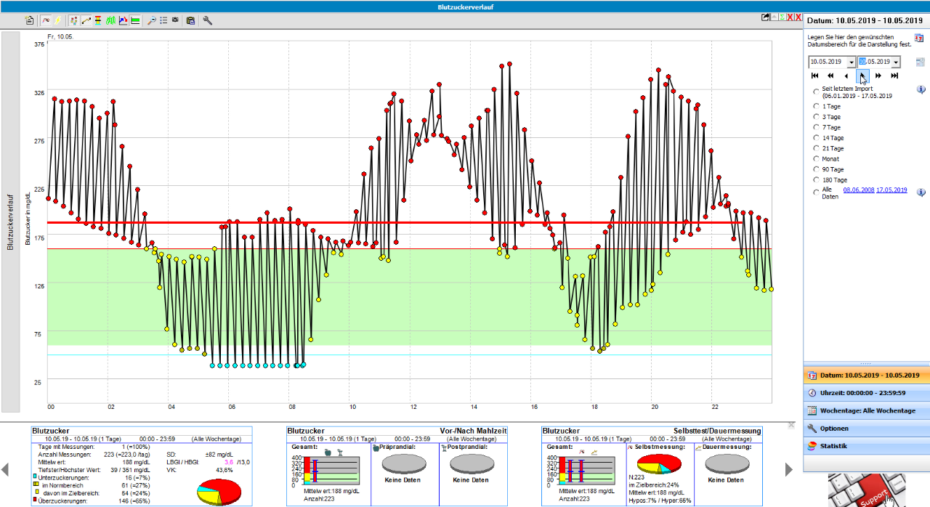Toggle the green target range band icon
The width and height of the screenshot is (930, 507).
(135, 20)
